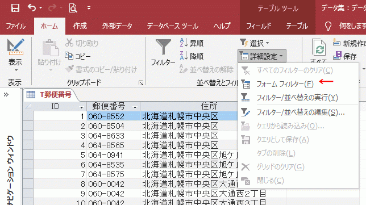Choose クエリとして保存(A) menu item
This screenshot has width=366, height=205.
pyautogui.click(x=298, y=140)
